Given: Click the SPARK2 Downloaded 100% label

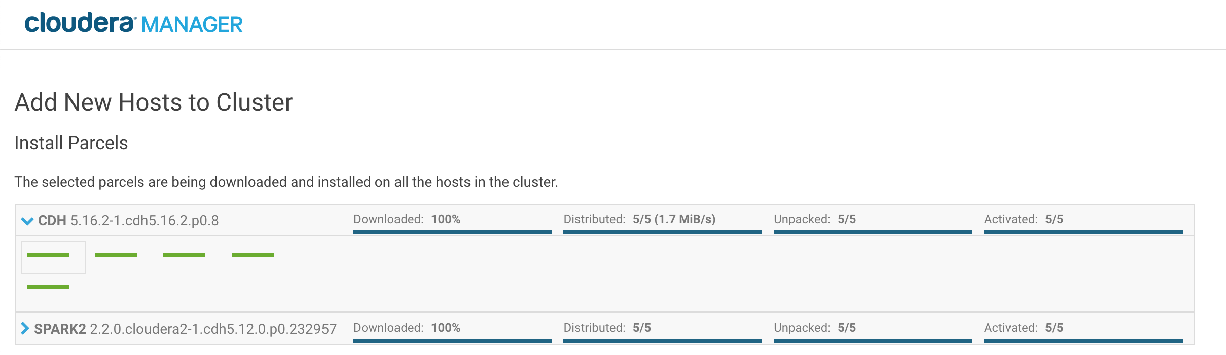Looking at the screenshot, I should pyautogui.click(x=406, y=328).
